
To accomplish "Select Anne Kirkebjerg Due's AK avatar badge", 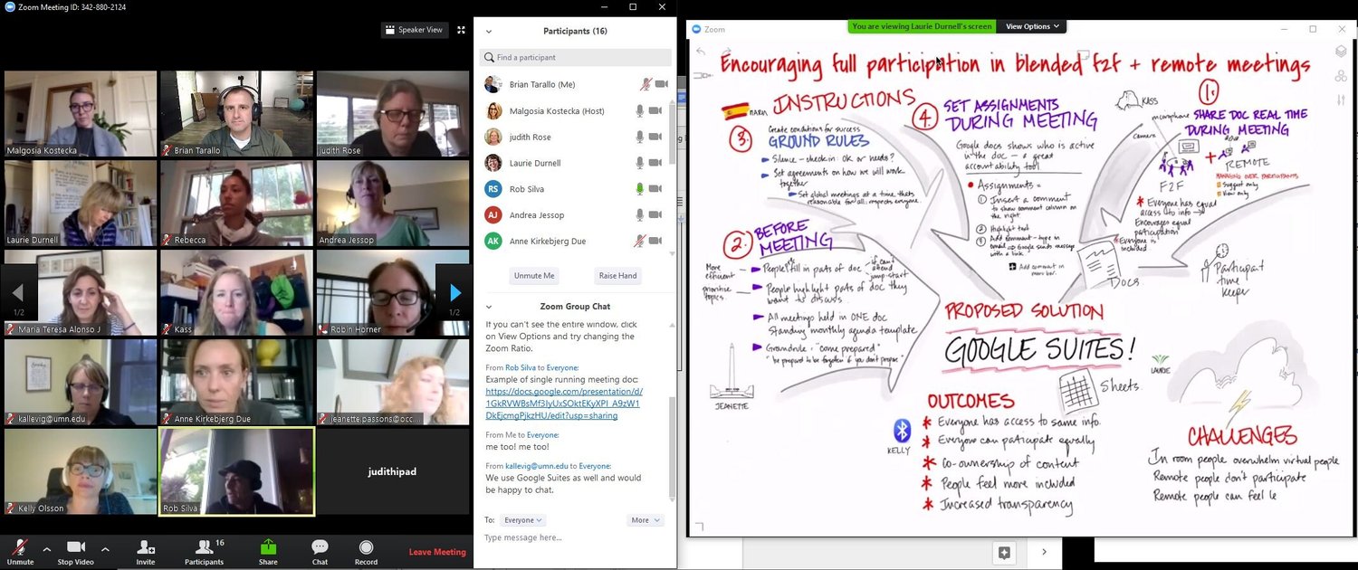I will (493, 241).
